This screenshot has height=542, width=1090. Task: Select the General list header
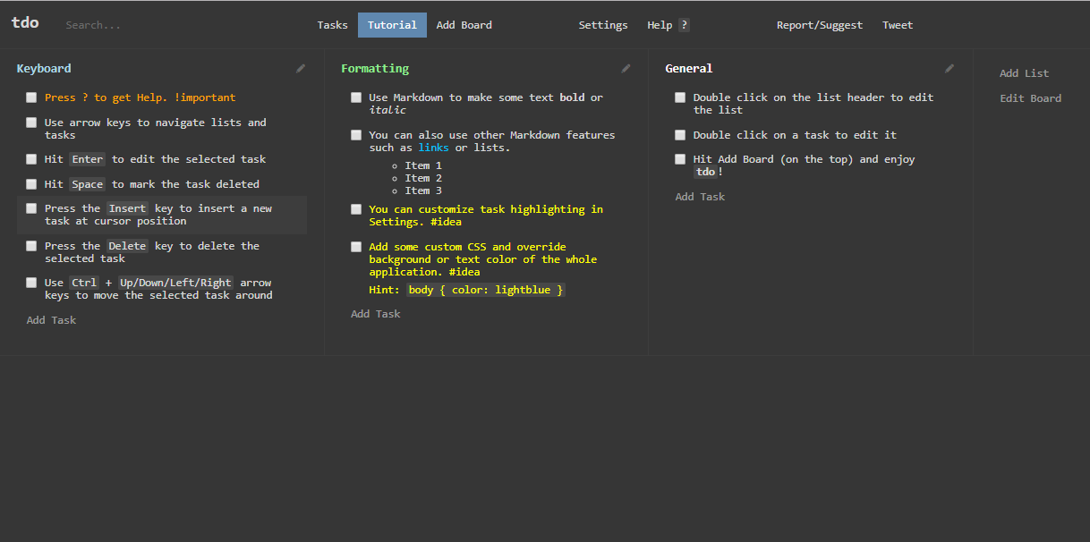click(x=689, y=69)
